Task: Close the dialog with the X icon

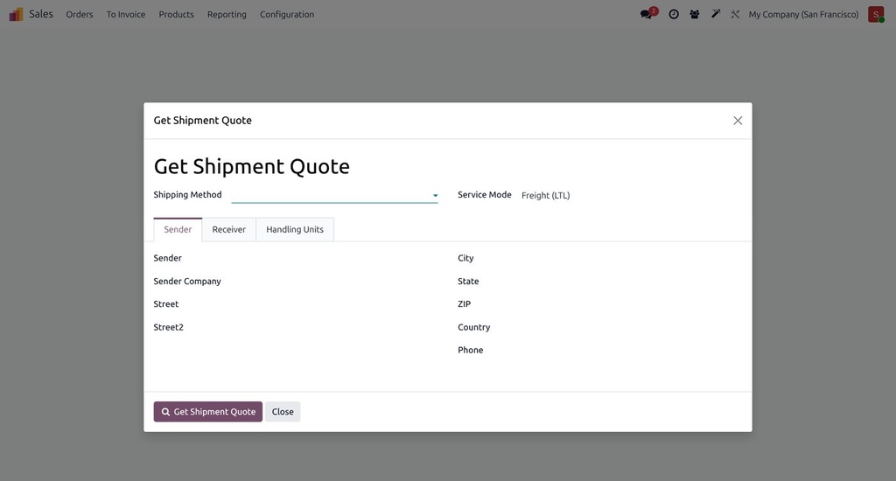Action: pyautogui.click(x=738, y=121)
